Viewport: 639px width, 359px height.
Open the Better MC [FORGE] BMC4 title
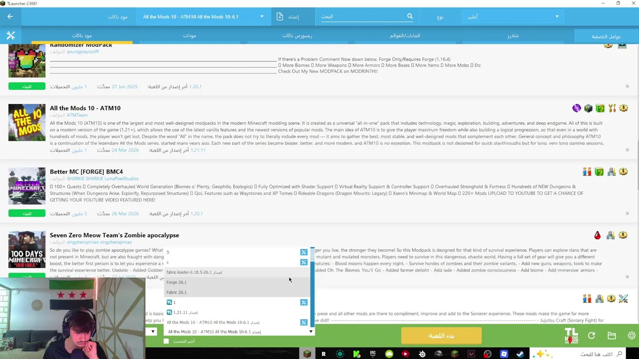[86, 172]
